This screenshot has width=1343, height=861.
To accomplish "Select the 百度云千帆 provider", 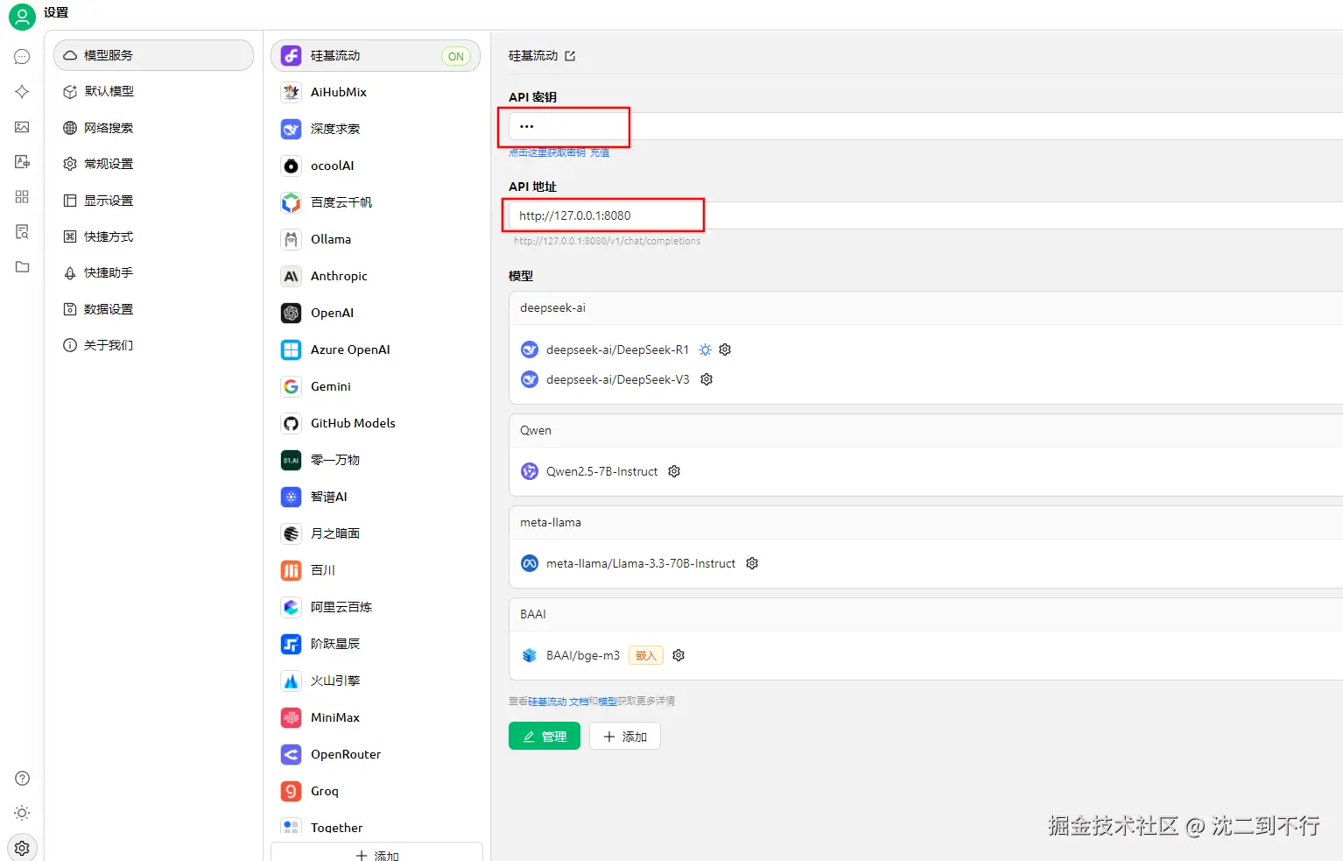I will pos(376,202).
